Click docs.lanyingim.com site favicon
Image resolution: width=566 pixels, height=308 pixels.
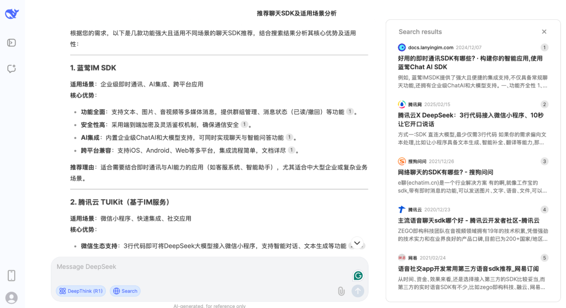pyautogui.click(x=402, y=48)
